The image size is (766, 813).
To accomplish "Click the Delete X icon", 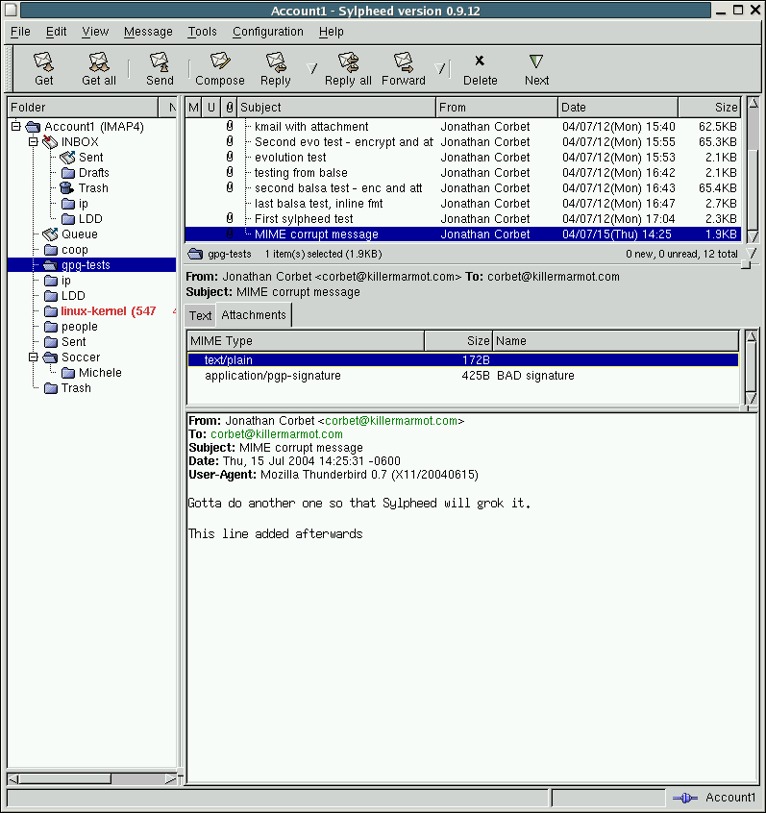I will [480, 62].
